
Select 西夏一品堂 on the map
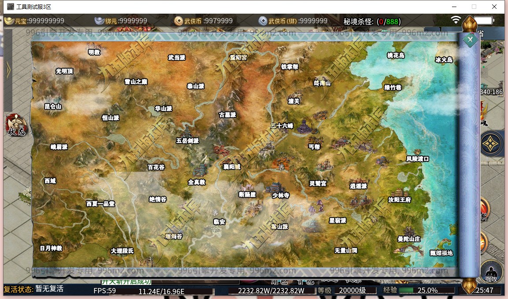[101, 203]
